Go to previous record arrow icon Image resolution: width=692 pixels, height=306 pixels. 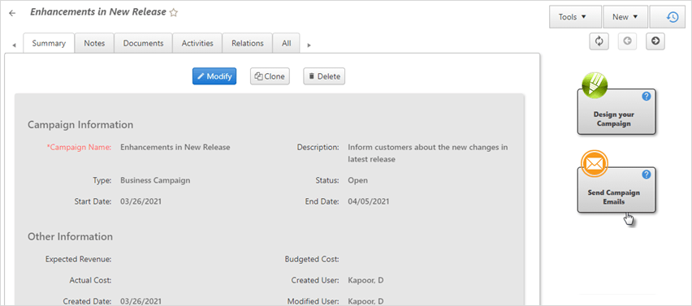coord(627,41)
